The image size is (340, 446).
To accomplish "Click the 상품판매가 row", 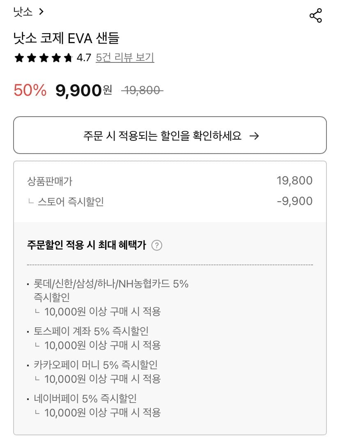I will [170, 181].
